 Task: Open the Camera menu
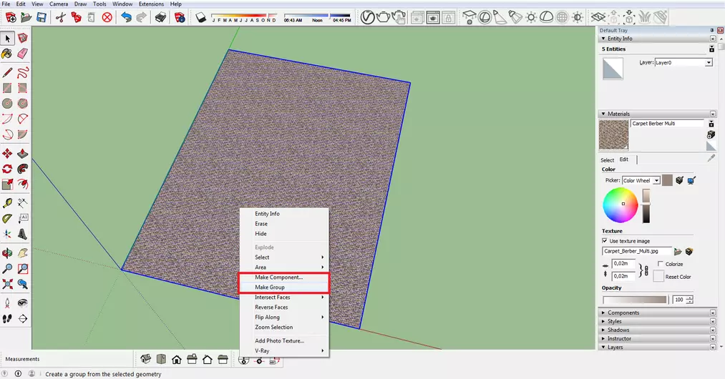click(x=59, y=4)
